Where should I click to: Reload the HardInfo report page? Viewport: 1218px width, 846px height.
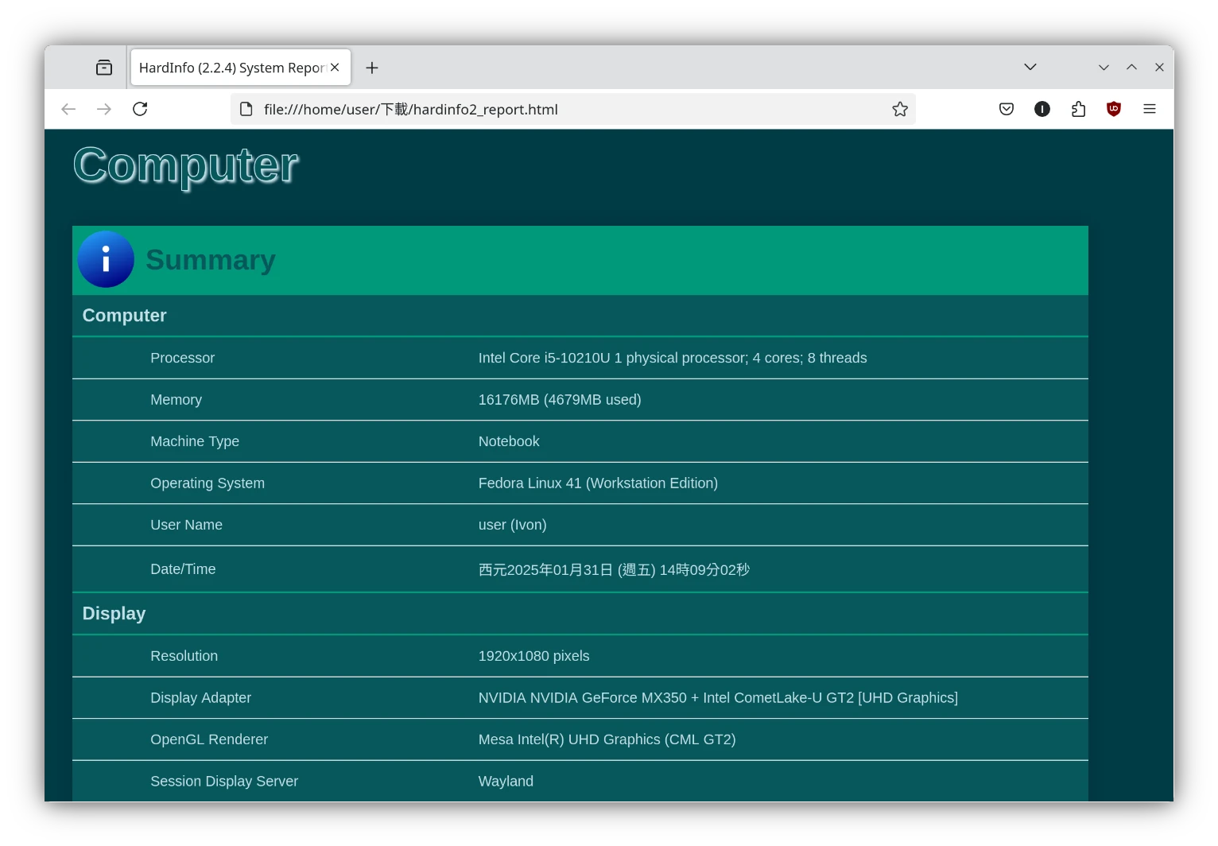[140, 109]
